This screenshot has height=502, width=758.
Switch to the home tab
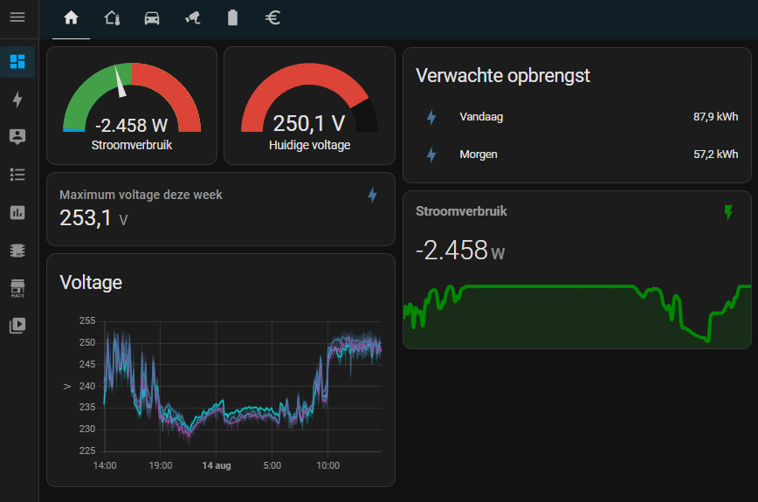(71, 18)
